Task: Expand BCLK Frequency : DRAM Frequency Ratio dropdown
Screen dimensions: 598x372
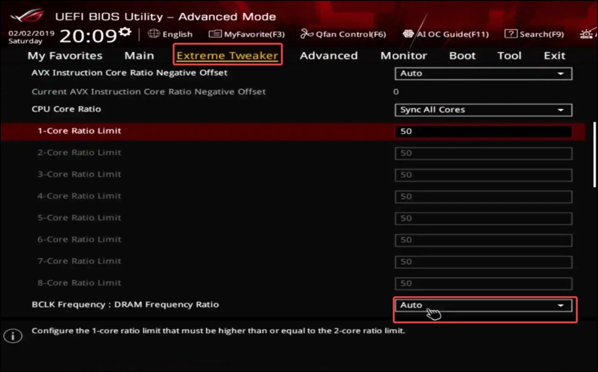Action: [x=483, y=305]
